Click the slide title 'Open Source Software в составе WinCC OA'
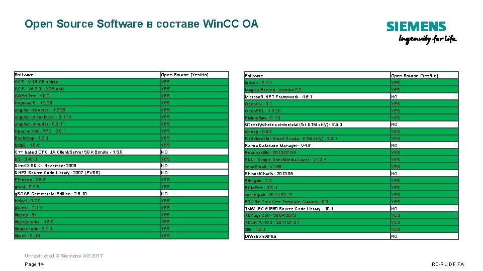 [141, 24]
